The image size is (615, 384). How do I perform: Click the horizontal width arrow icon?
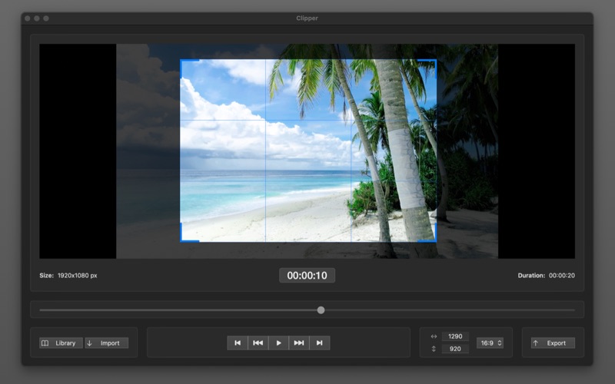(x=434, y=336)
